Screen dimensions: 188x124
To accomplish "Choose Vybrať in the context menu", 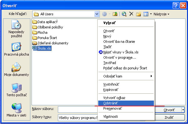I will point(126,23).
